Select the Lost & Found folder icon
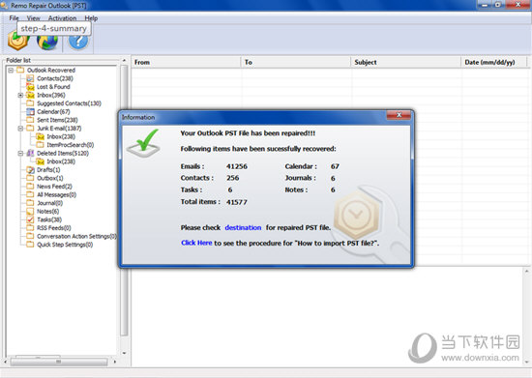This screenshot has height=378, width=532. tap(30, 87)
